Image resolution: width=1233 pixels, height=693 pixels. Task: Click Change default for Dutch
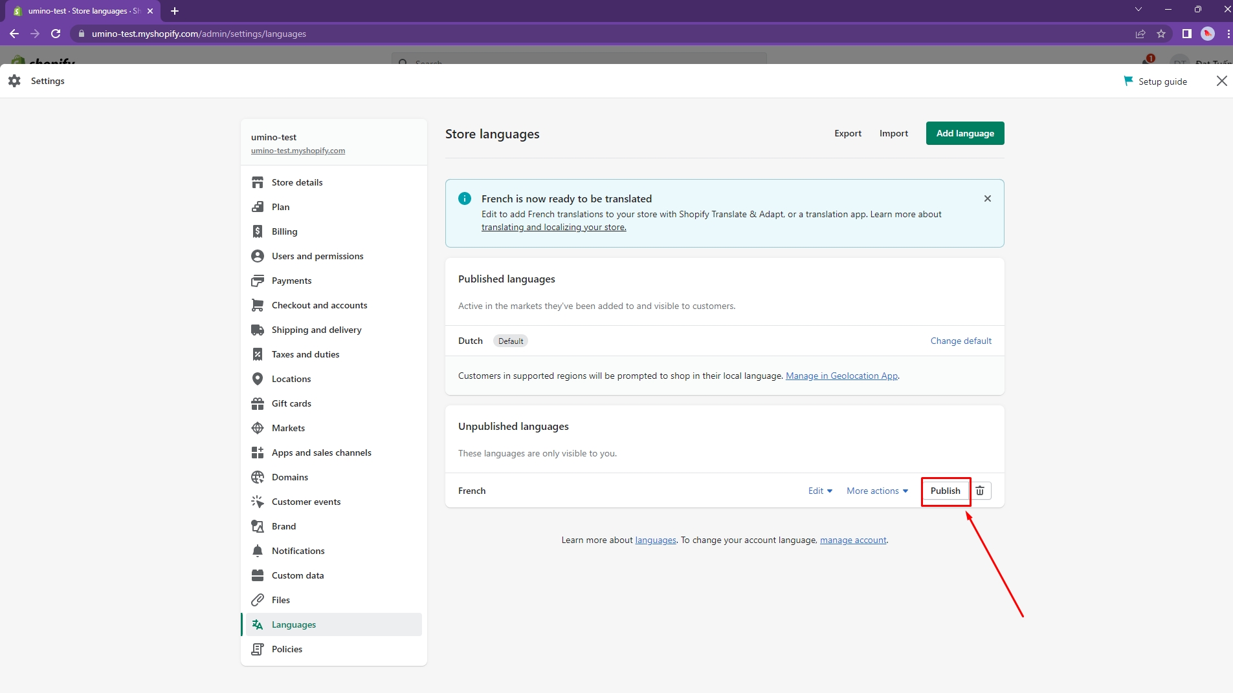[961, 341]
